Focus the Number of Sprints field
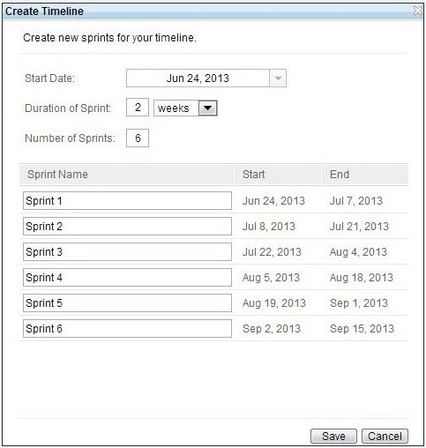Viewport: 426px width, 448px height. [138, 138]
